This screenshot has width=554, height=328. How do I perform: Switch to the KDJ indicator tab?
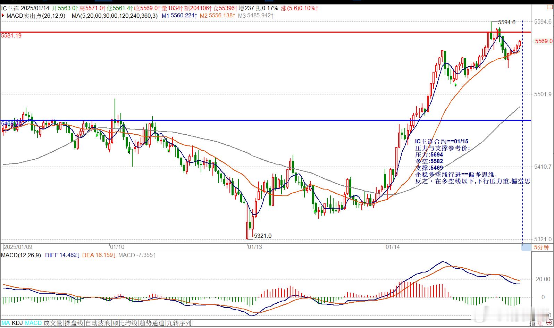(x=17, y=323)
